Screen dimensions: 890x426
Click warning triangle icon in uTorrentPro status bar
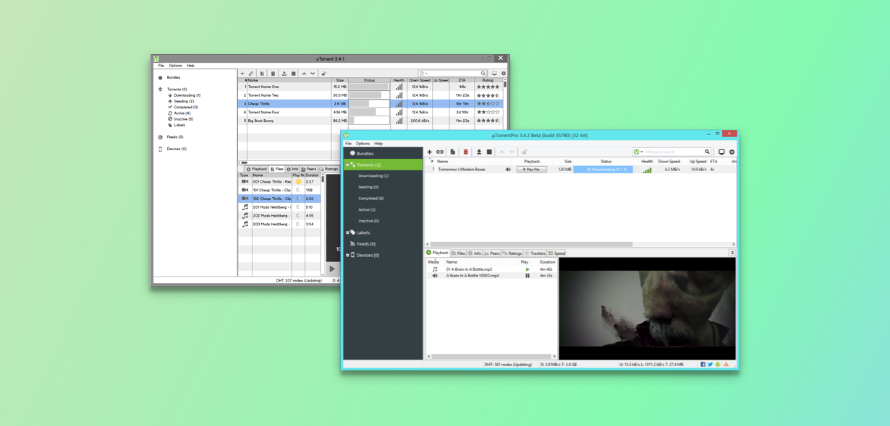coord(726,365)
